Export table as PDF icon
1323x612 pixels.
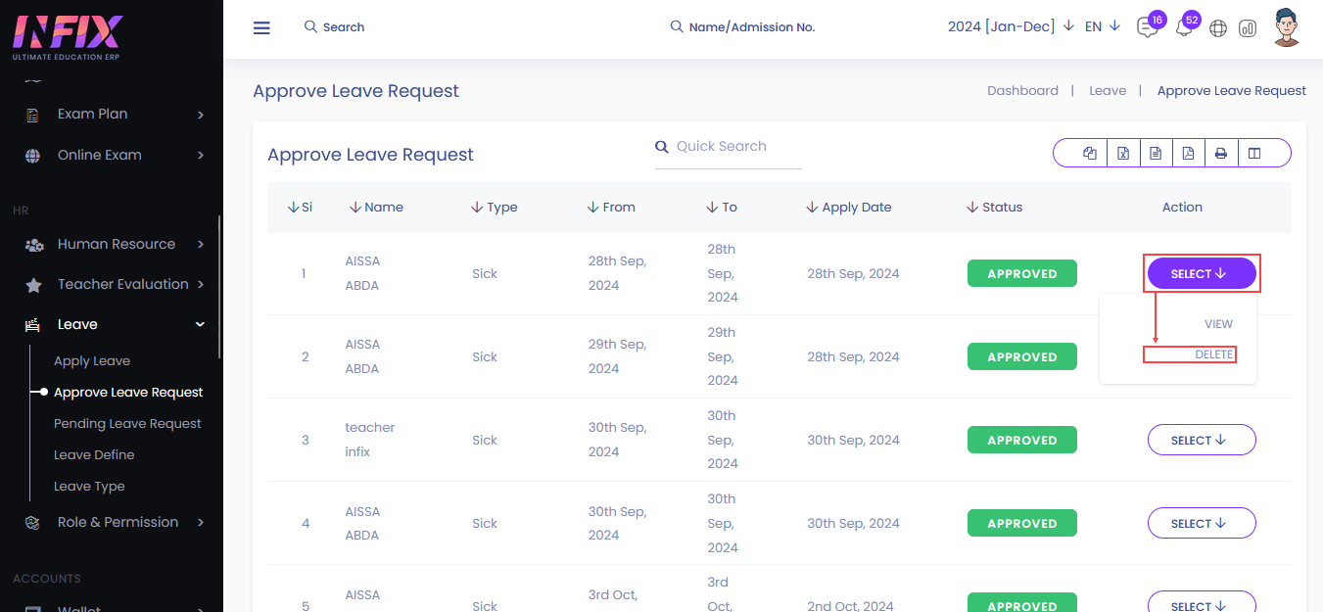click(x=1188, y=154)
